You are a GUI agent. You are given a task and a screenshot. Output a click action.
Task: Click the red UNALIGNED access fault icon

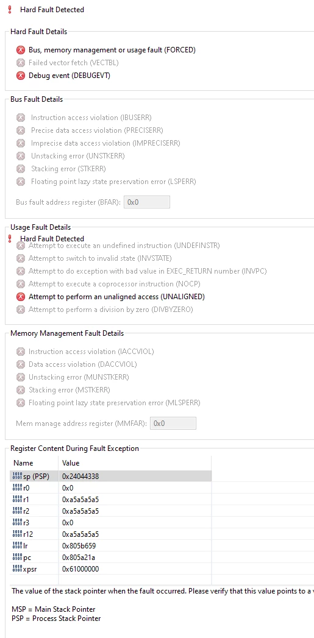pos(20,297)
